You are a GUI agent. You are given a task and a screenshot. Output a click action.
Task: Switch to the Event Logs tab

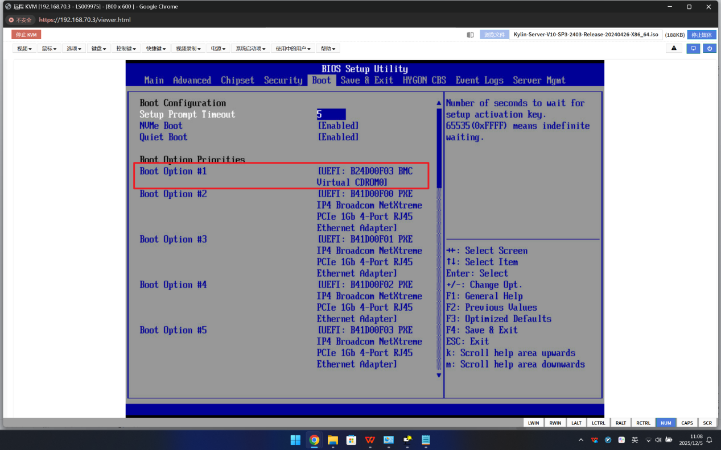479,80
